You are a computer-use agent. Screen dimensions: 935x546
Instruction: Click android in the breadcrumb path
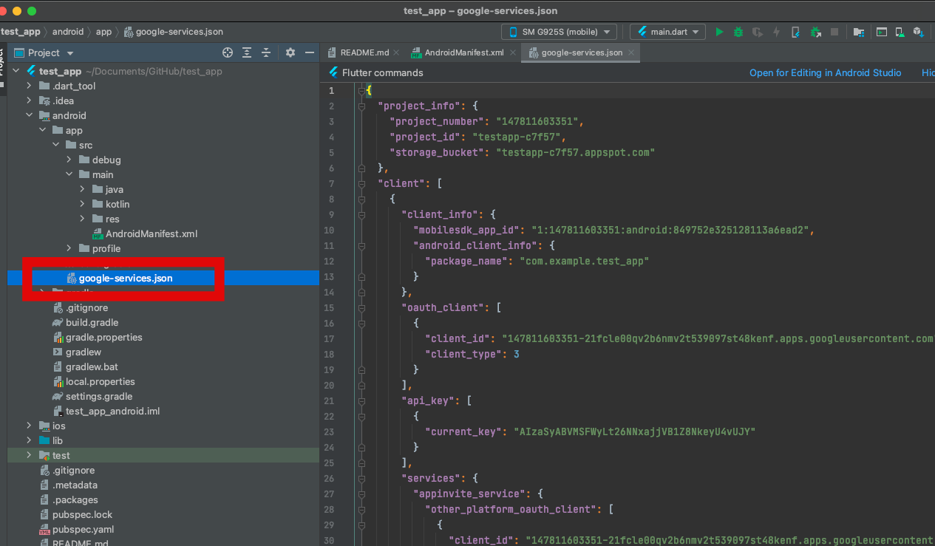(x=68, y=32)
